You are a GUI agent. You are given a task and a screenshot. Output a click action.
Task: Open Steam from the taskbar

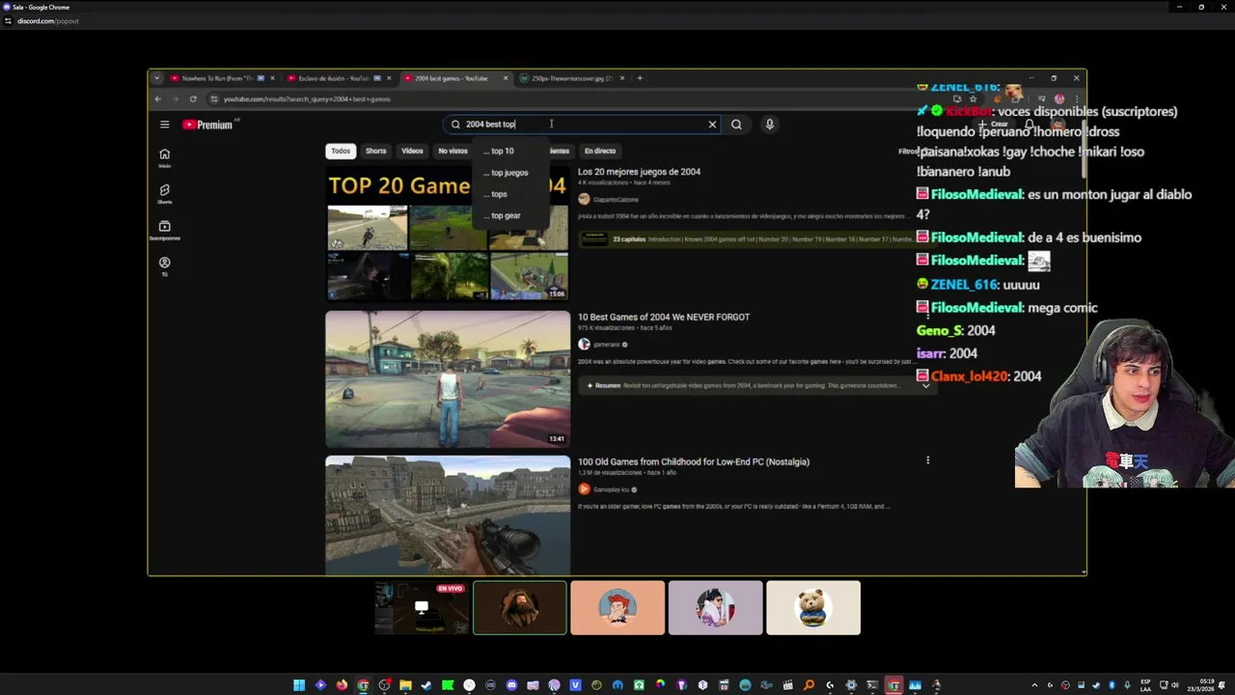(426, 685)
